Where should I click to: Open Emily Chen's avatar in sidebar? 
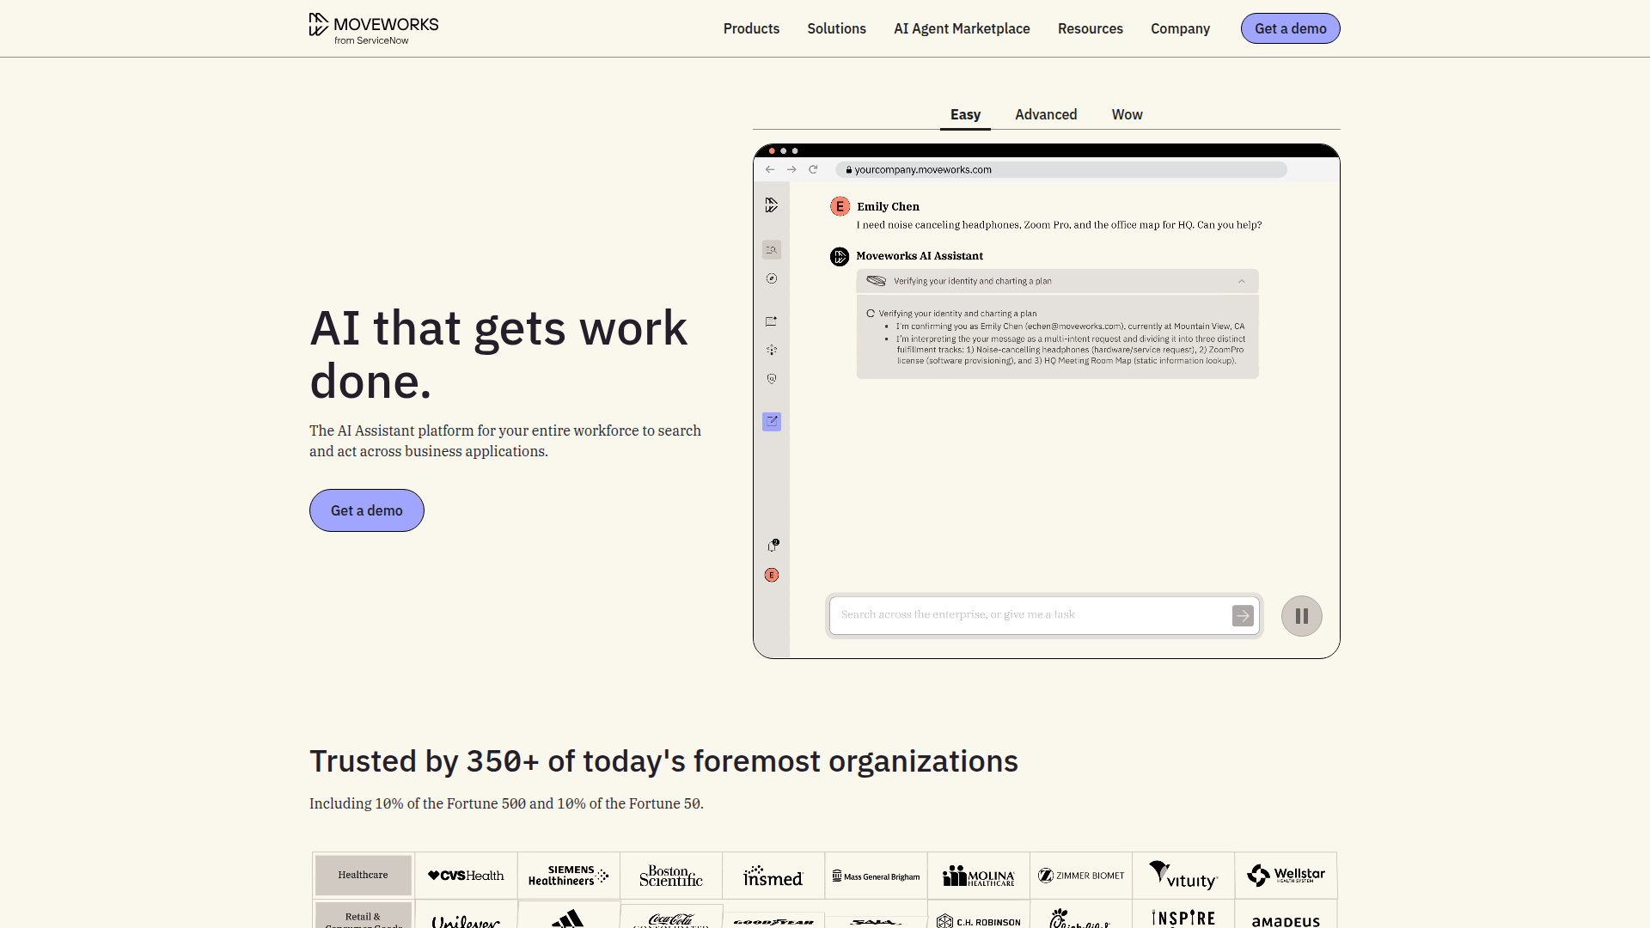pos(771,575)
